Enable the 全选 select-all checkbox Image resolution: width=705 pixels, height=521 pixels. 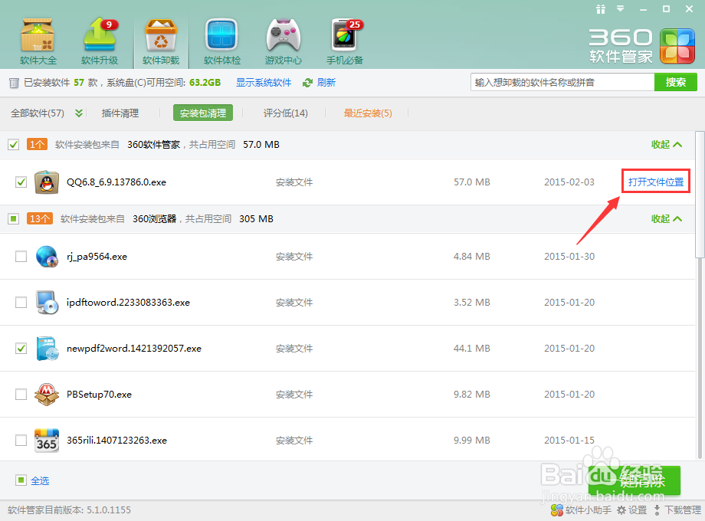pyautogui.click(x=21, y=480)
